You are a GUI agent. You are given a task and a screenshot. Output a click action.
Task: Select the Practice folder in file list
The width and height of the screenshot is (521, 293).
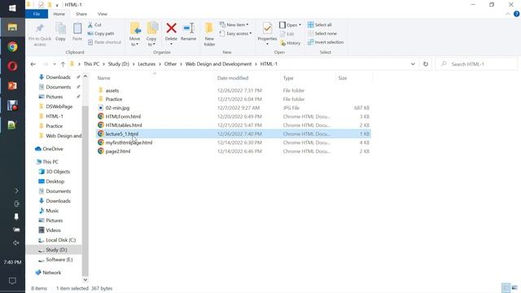coord(114,99)
